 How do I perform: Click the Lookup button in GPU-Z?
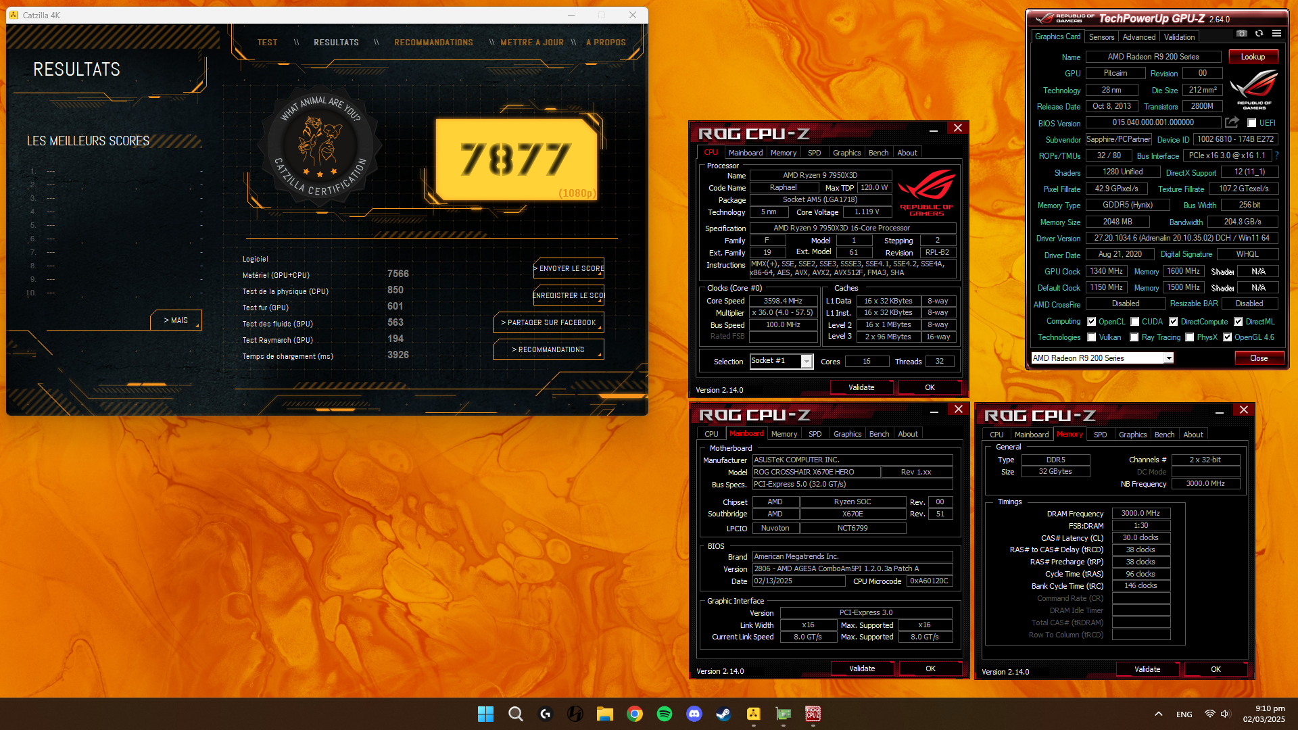(1253, 57)
